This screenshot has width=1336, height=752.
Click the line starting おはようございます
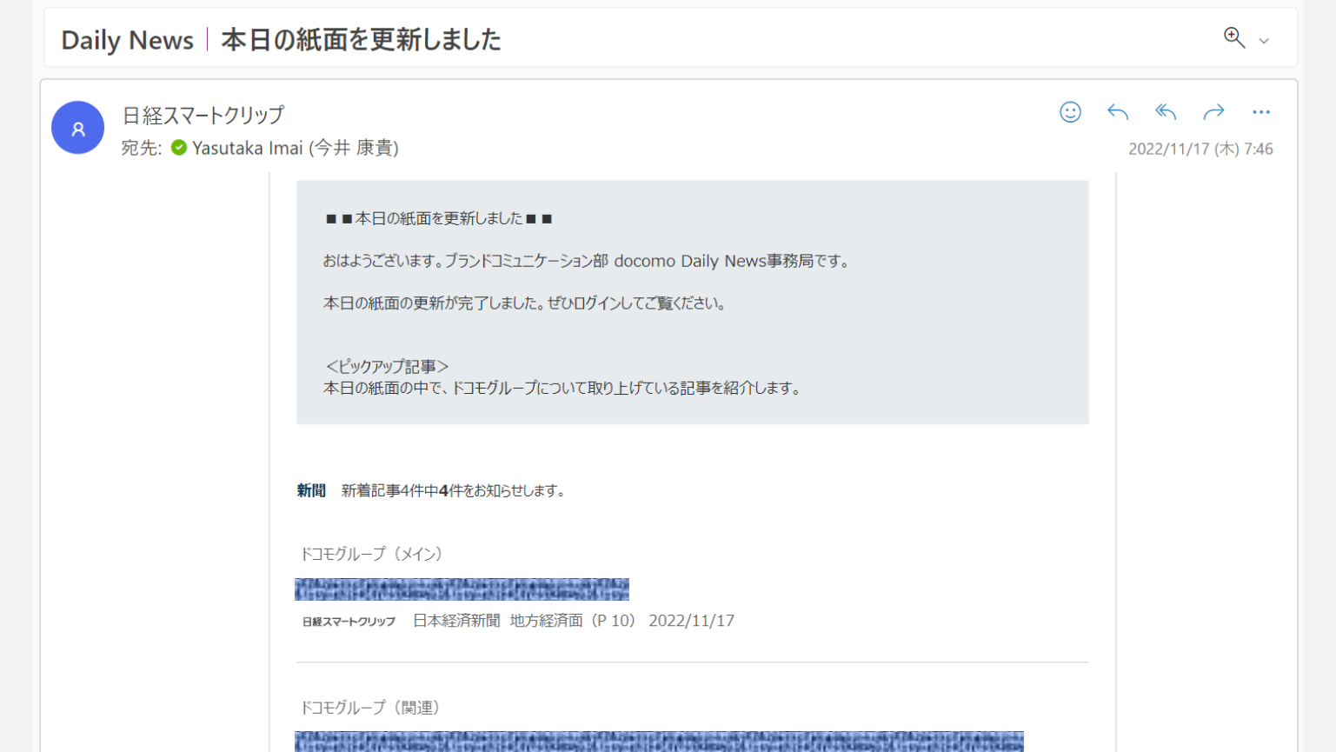[588, 261]
